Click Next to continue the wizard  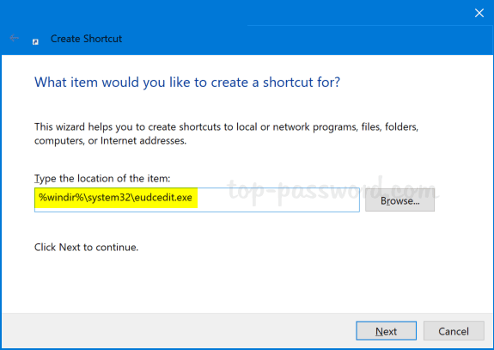point(386,331)
